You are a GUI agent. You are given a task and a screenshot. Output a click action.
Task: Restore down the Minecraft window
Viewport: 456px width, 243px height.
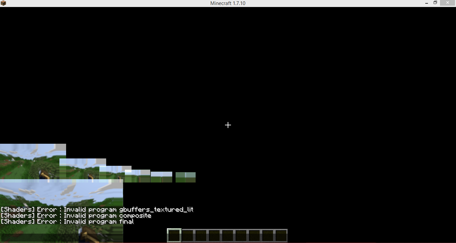(435, 3)
